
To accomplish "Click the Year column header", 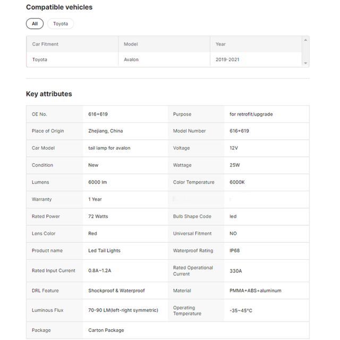I will 220,44.
